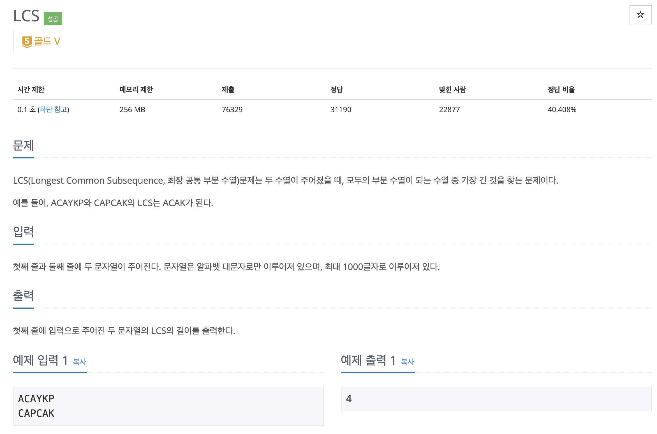
Task: Click the 예제 입력 1 heading
Action: (x=40, y=360)
